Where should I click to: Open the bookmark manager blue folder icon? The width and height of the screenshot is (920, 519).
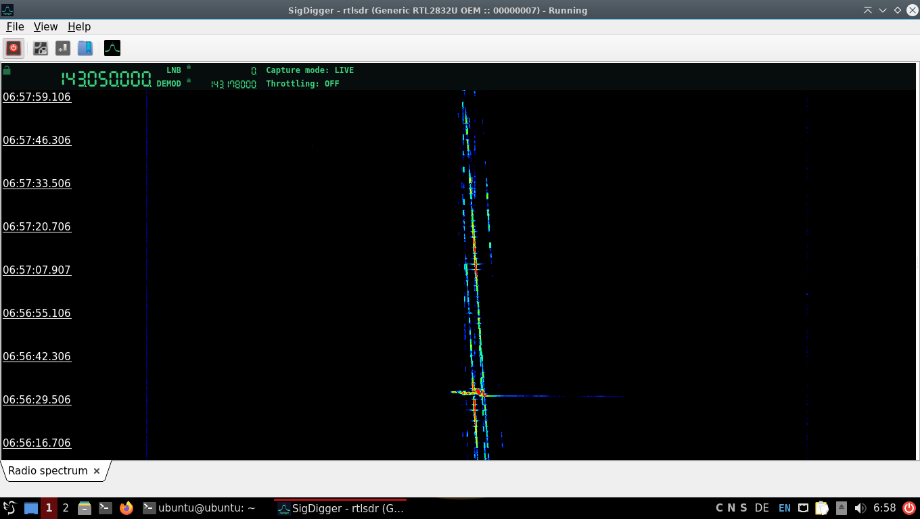pos(85,48)
